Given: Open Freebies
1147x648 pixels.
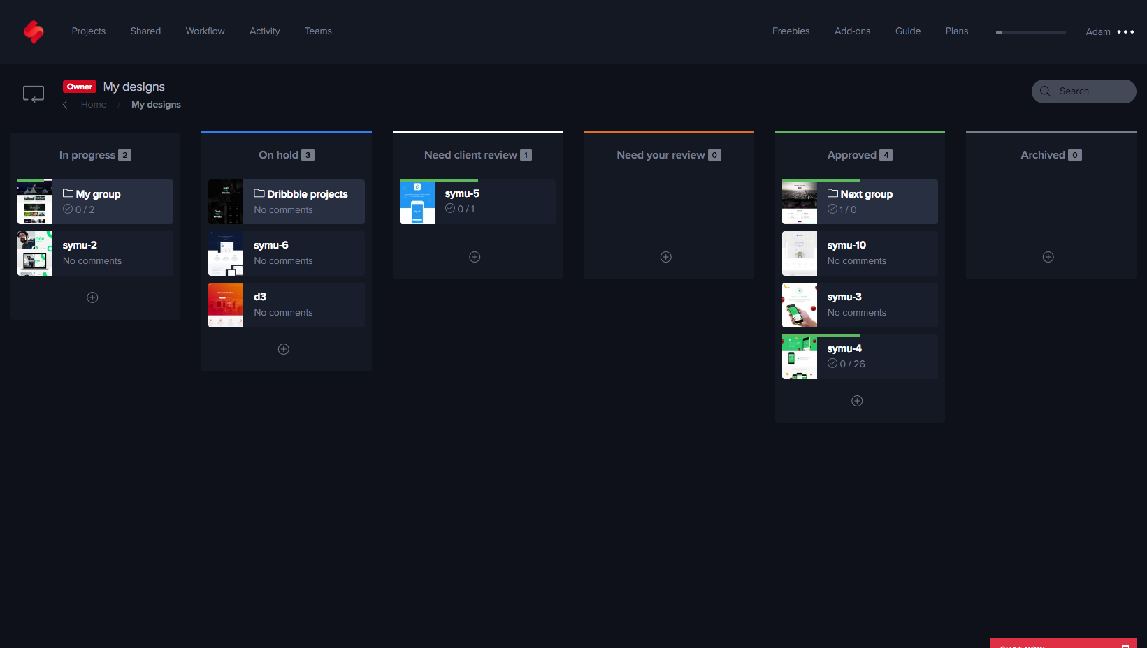Looking at the screenshot, I should 791,31.
